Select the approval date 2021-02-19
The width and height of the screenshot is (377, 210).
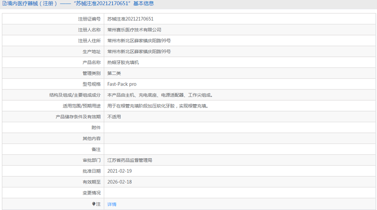(x=119, y=171)
